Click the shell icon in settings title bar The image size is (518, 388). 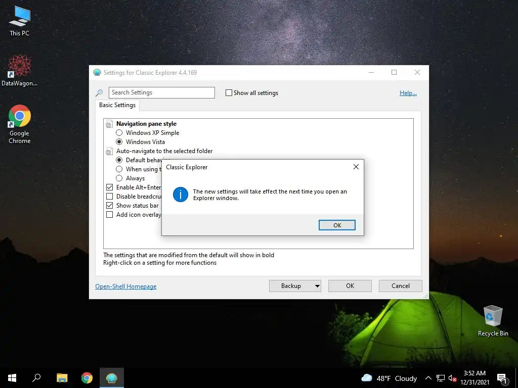(97, 72)
